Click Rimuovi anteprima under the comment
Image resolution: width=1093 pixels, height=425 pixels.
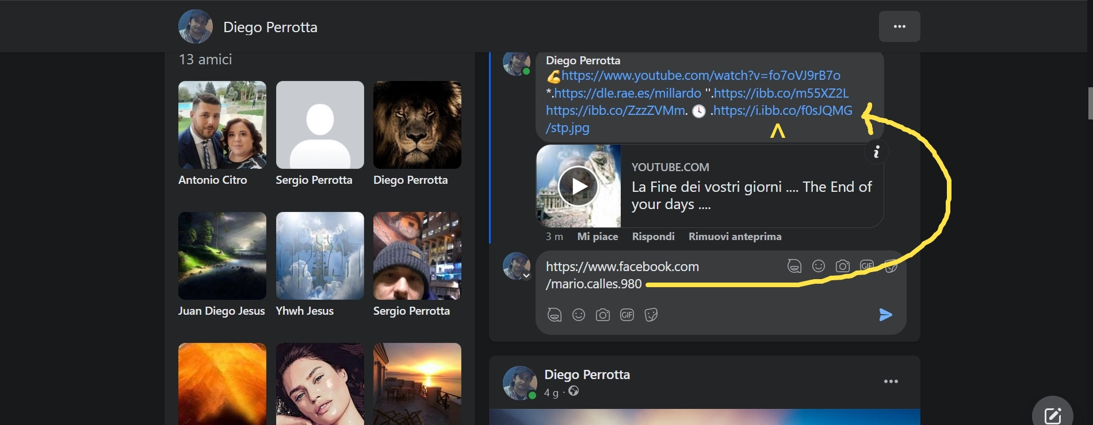(735, 237)
